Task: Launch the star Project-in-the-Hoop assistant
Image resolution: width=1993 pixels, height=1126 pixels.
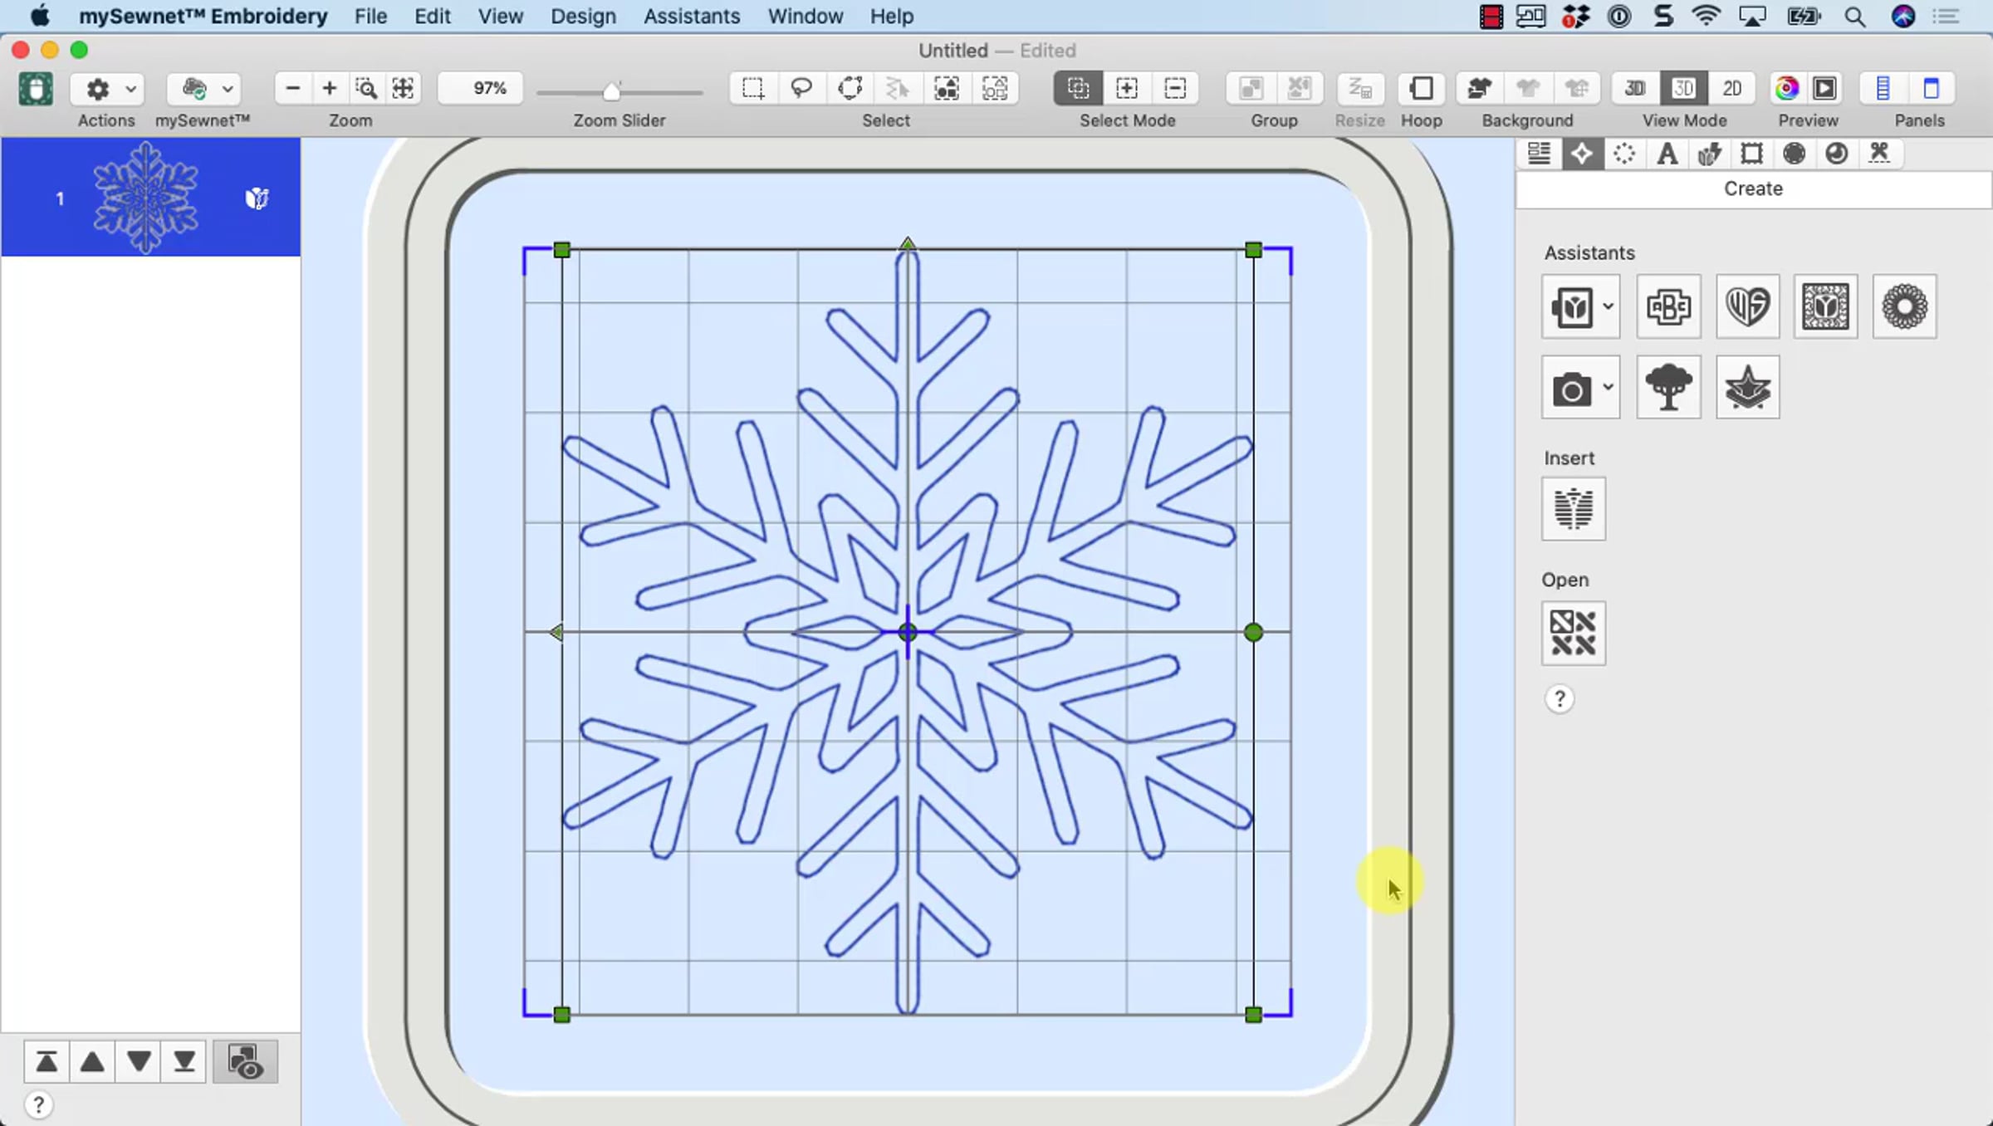Action: point(1748,387)
